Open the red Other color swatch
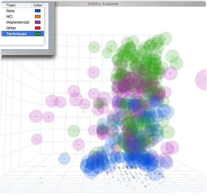This screenshot has width=207, height=196. 38,28
